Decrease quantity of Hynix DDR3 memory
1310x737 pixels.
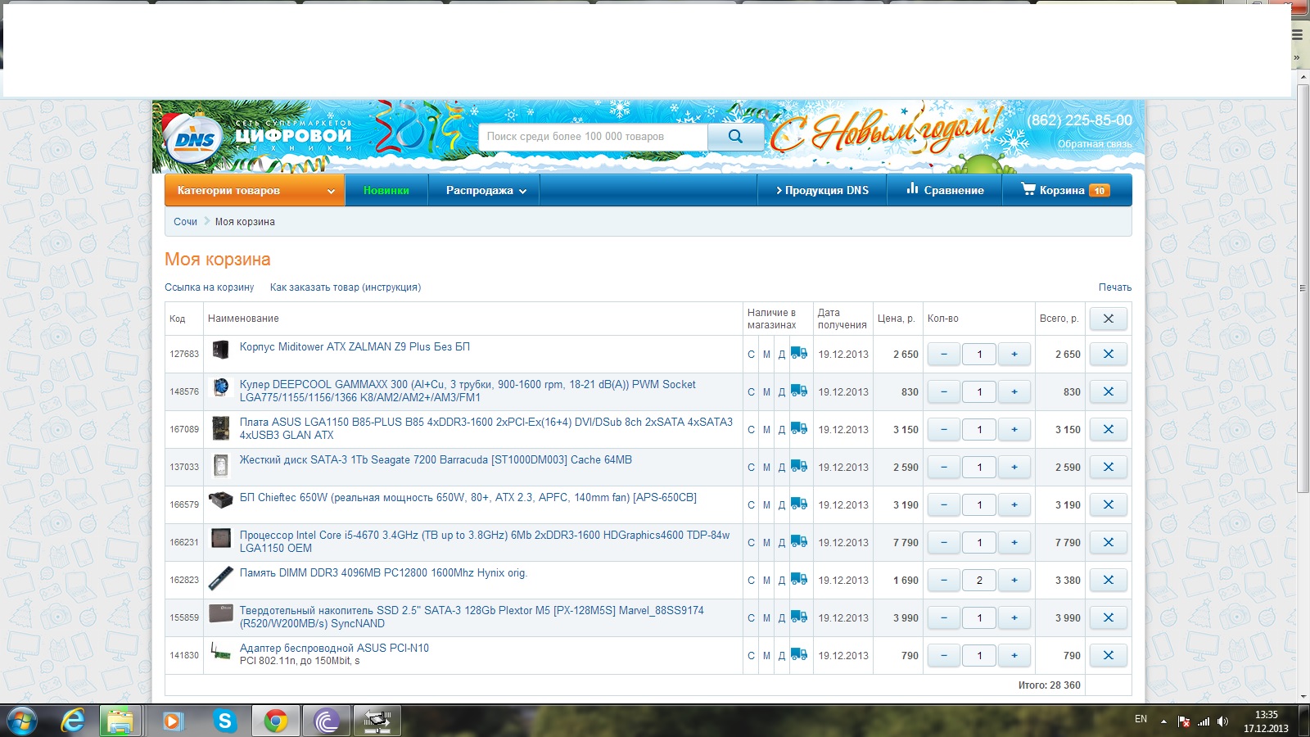pyautogui.click(x=944, y=580)
